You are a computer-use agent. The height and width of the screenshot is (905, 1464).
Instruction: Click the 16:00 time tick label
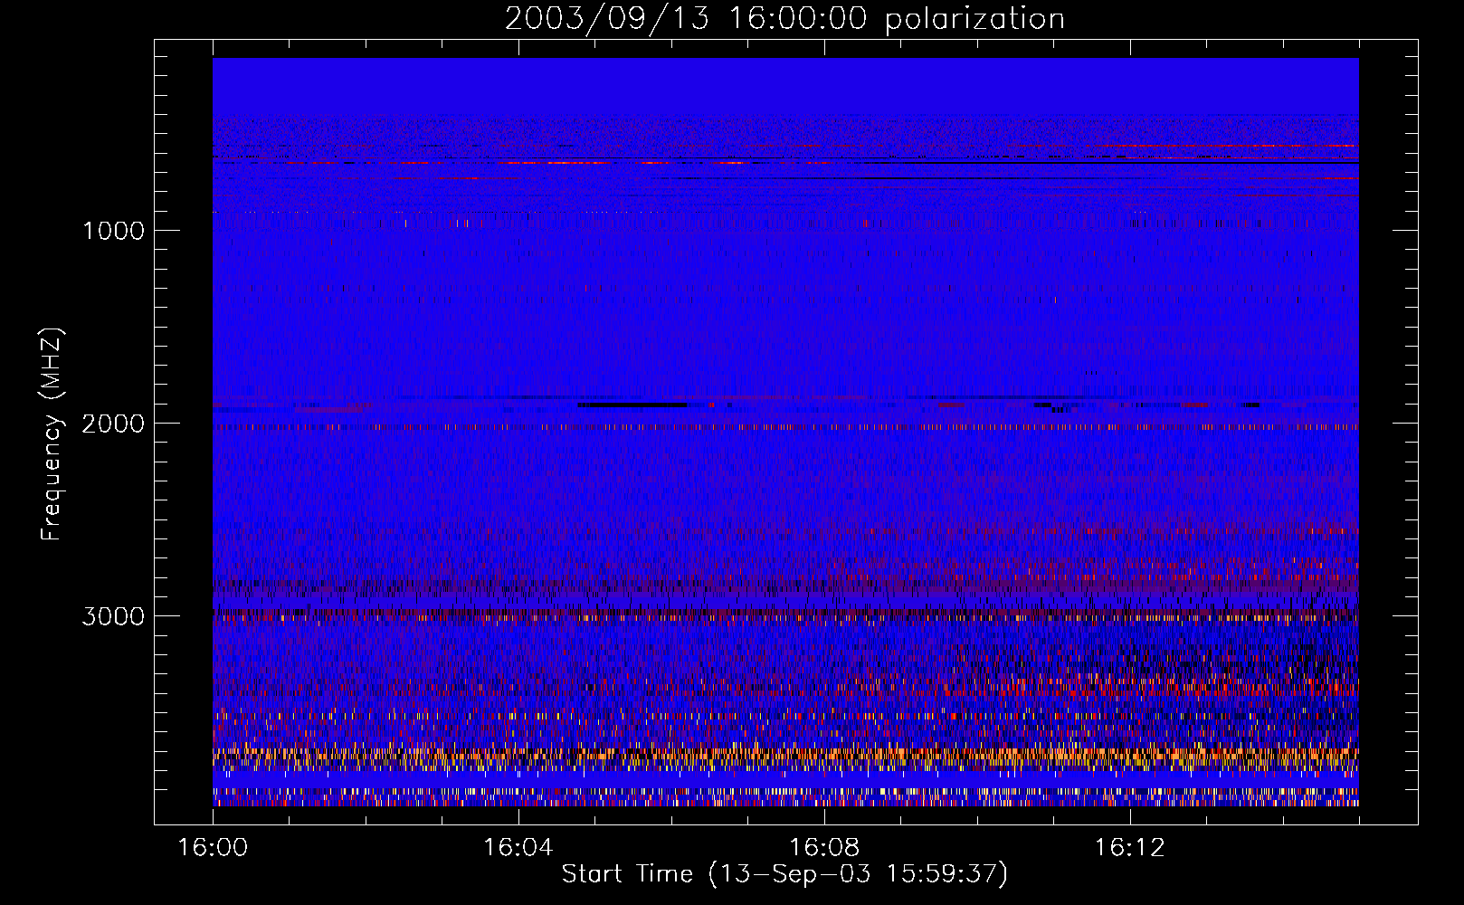click(213, 848)
